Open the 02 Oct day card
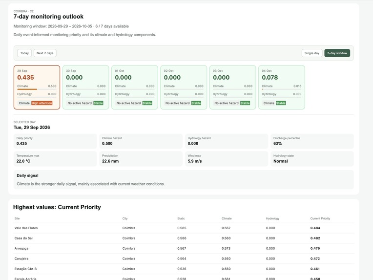This screenshot has width=373, height=280. coord(184,87)
